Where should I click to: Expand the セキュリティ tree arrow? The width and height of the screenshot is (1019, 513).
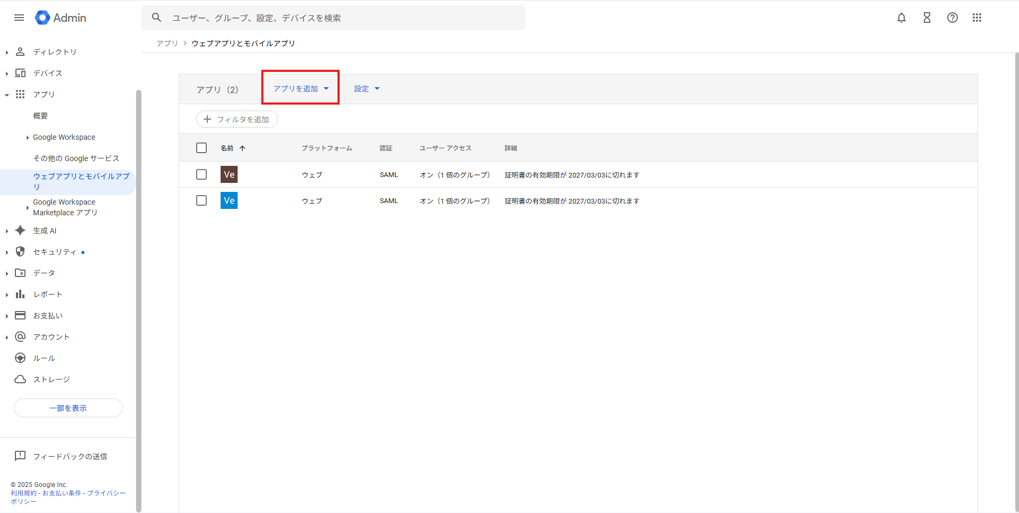coord(7,252)
